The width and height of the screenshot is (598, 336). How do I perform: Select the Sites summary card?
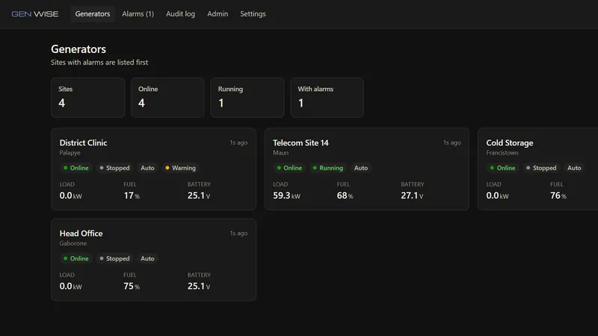[x=87, y=98]
